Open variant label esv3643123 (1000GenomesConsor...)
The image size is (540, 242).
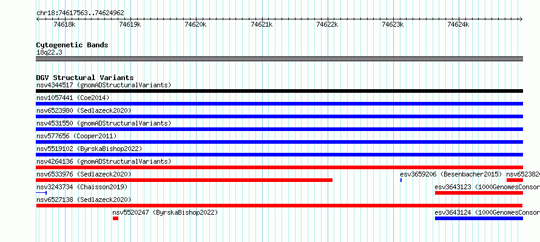487,187
